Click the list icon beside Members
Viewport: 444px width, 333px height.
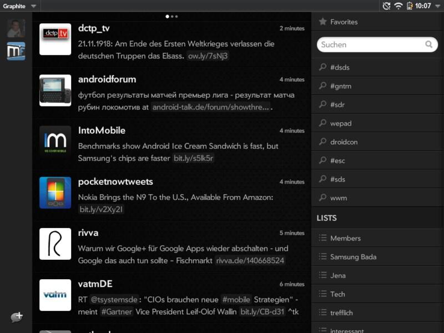tap(322, 238)
